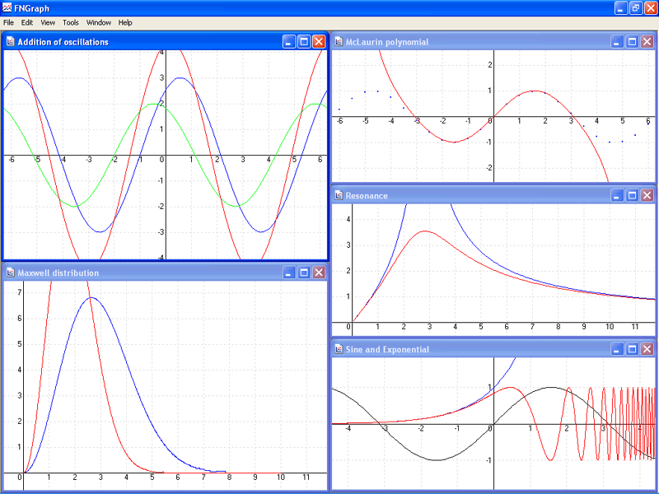Click the FNGraph application icon in title bar
This screenshot has height=494, width=659.
click(7, 7)
